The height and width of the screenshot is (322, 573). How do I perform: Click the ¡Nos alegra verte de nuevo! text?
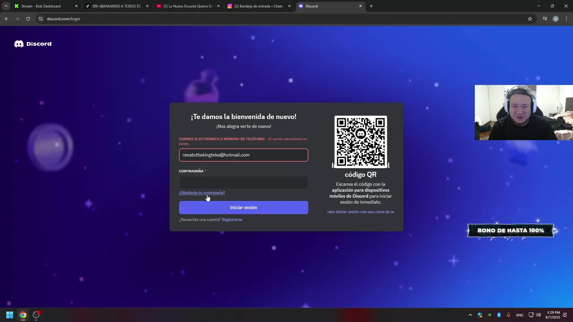[244, 127]
